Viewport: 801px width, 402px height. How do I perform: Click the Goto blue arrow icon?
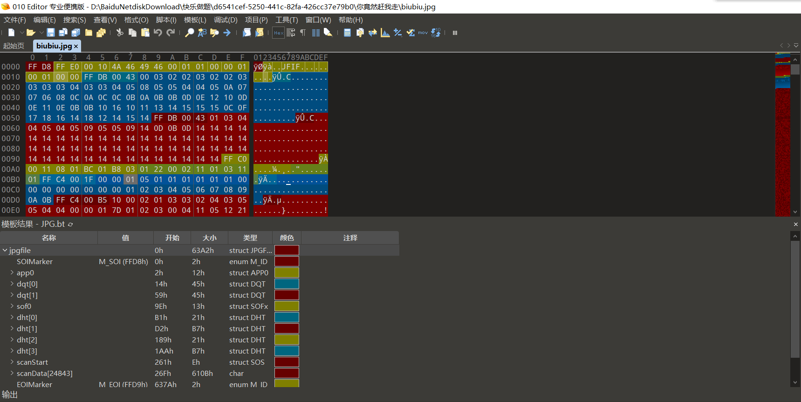tap(227, 33)
